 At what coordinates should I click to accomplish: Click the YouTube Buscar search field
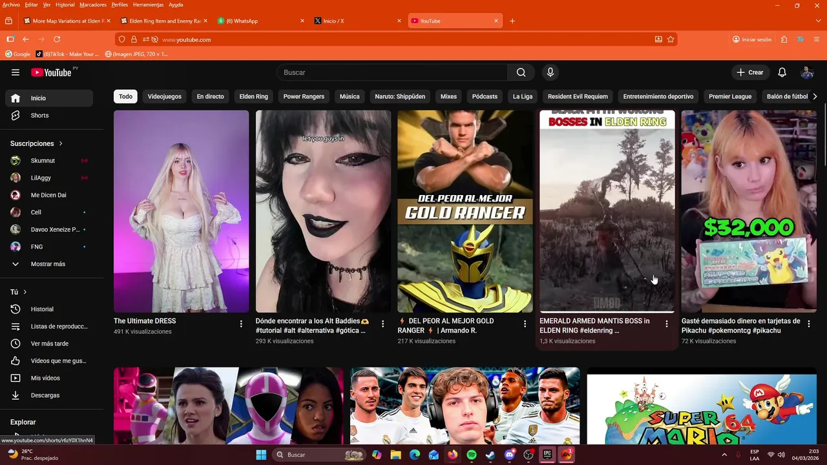(x=392, y=72)
